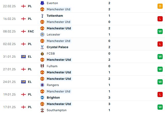Click the FCSB club crest

[x=42, y=54]
